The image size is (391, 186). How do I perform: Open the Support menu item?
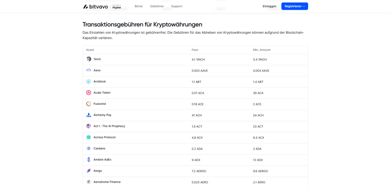point(177,6)
